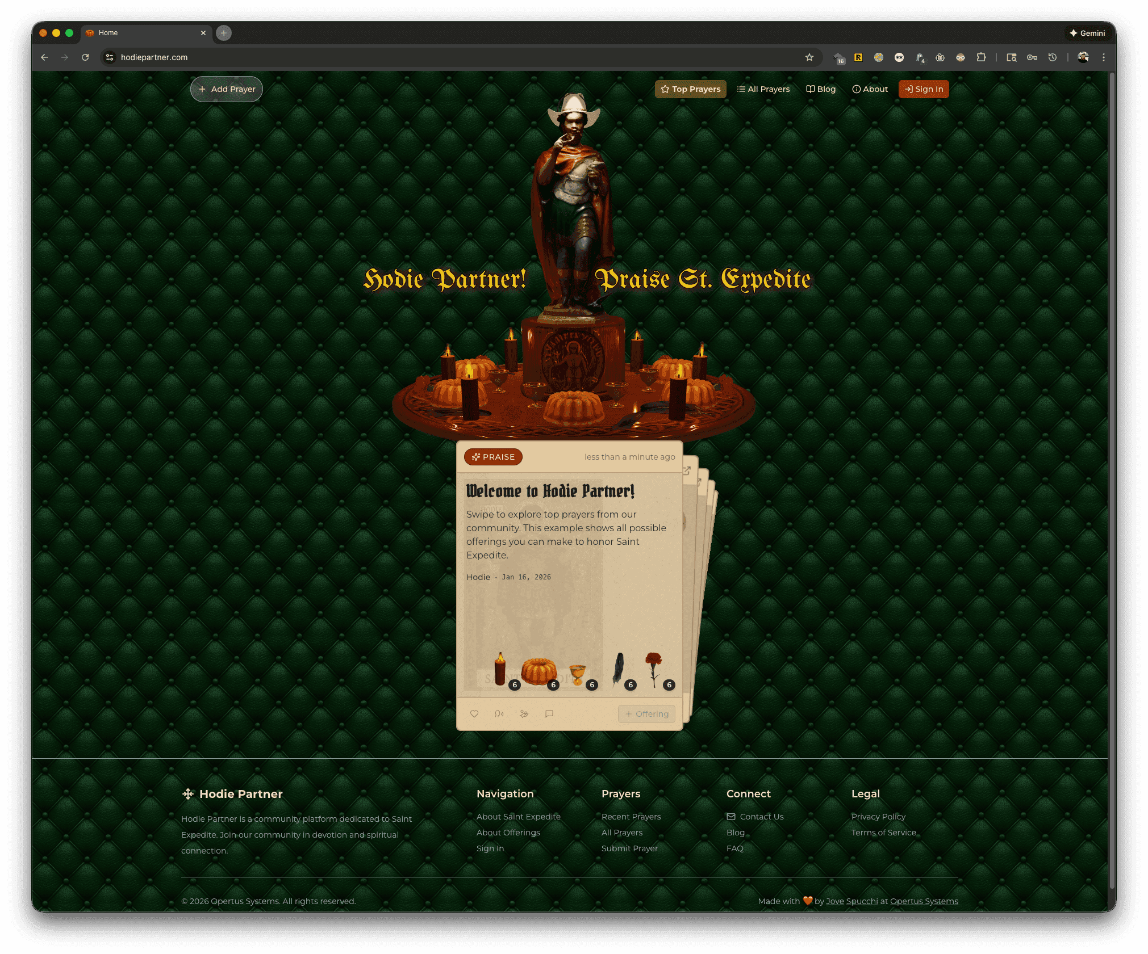Viewport: 1148px width, 954px height.
Task: Open Chrome's three-dot menu
Action: pyautogui.click(x=1104, y=57)
